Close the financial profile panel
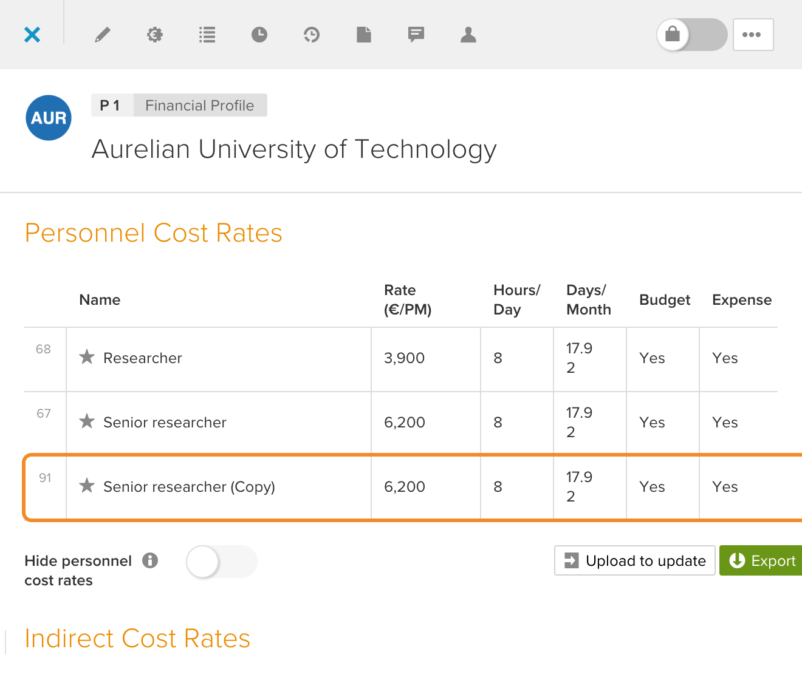 tap(32, 35)
